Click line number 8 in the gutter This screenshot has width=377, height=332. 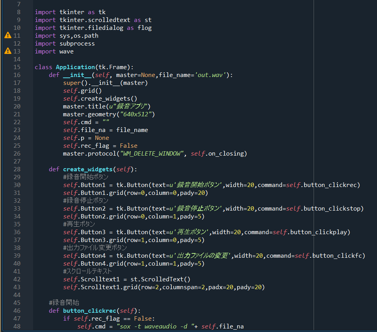pos(19,12)
